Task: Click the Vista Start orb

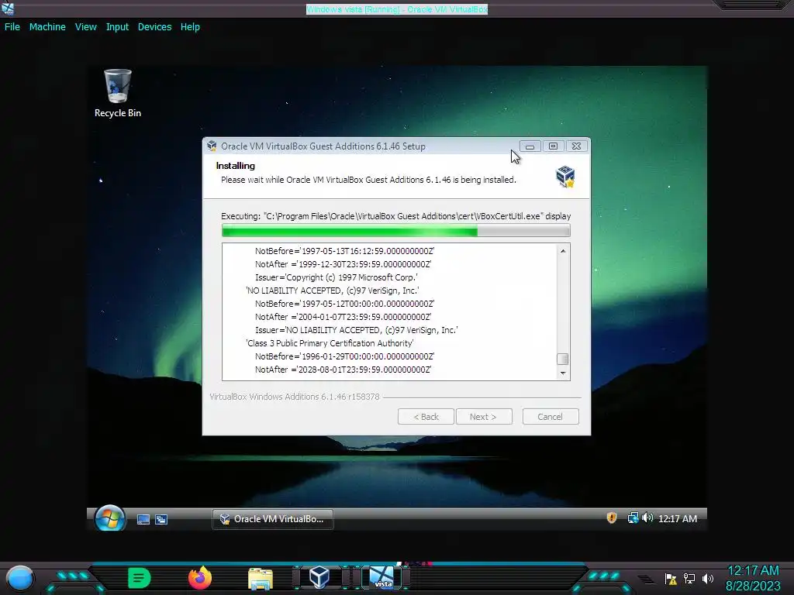Action: point(110,518)
